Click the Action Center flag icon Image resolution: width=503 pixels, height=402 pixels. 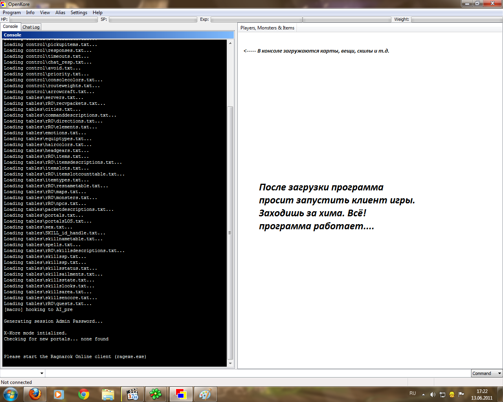[x=461, y=395]
